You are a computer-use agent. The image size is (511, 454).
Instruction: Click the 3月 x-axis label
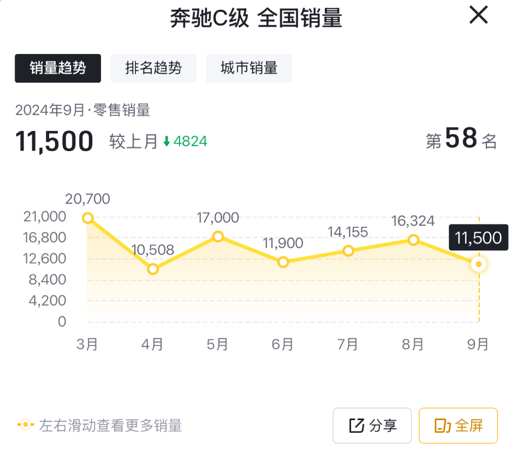click(x=87, y=344)
